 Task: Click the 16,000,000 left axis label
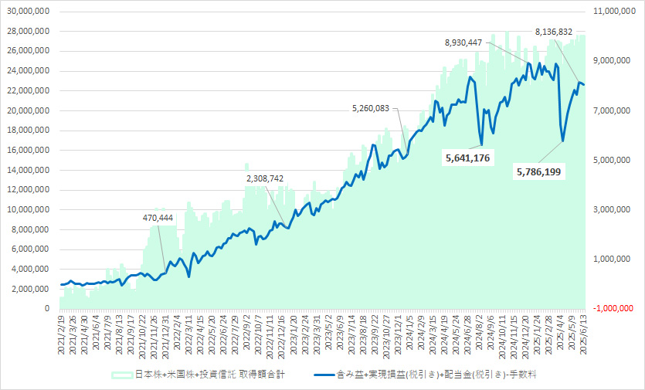tap(26, 151)
